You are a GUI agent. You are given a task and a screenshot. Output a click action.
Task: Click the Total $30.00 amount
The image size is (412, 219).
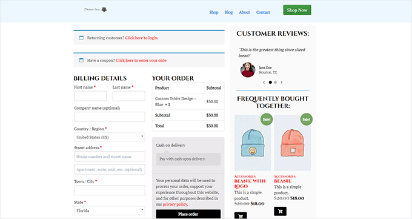tap(212, 126)
